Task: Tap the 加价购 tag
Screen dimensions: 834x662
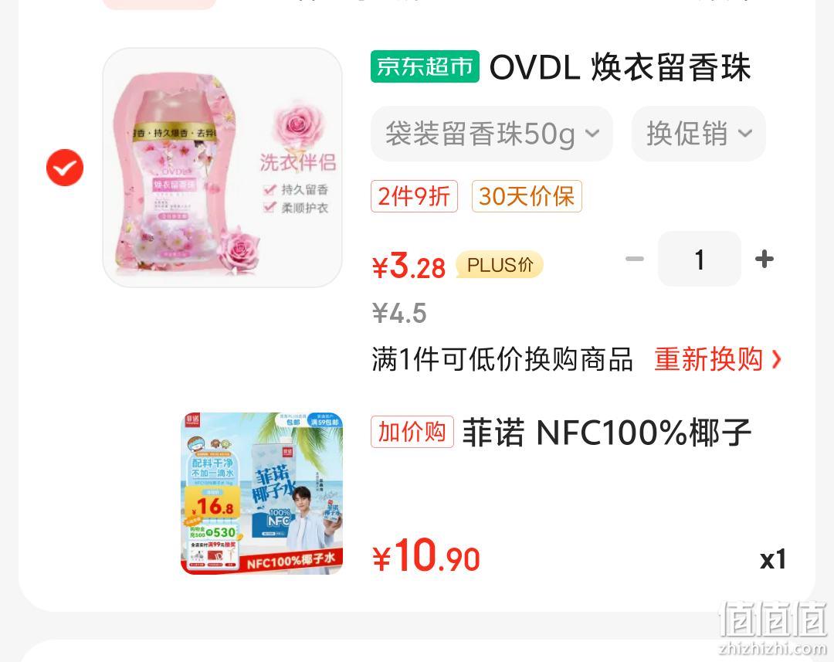Action: (x=412, y=432)
